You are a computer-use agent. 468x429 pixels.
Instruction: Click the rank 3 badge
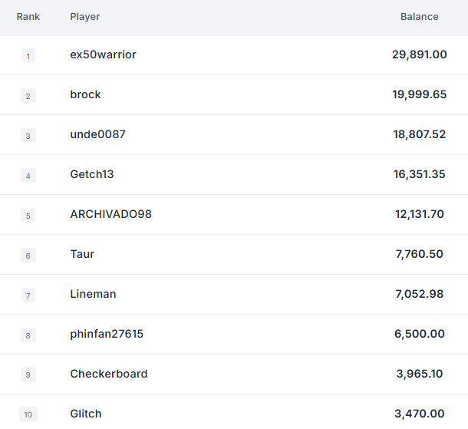point(28,135)
